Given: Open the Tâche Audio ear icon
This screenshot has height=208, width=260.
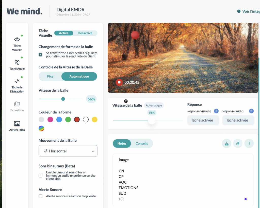Looking at the screenshot, I should point(17,62).
